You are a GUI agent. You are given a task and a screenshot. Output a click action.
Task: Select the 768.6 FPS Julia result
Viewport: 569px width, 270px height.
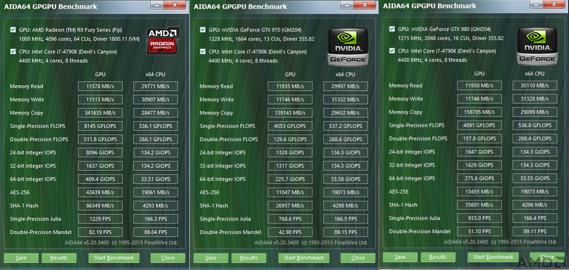coord(290,219)
